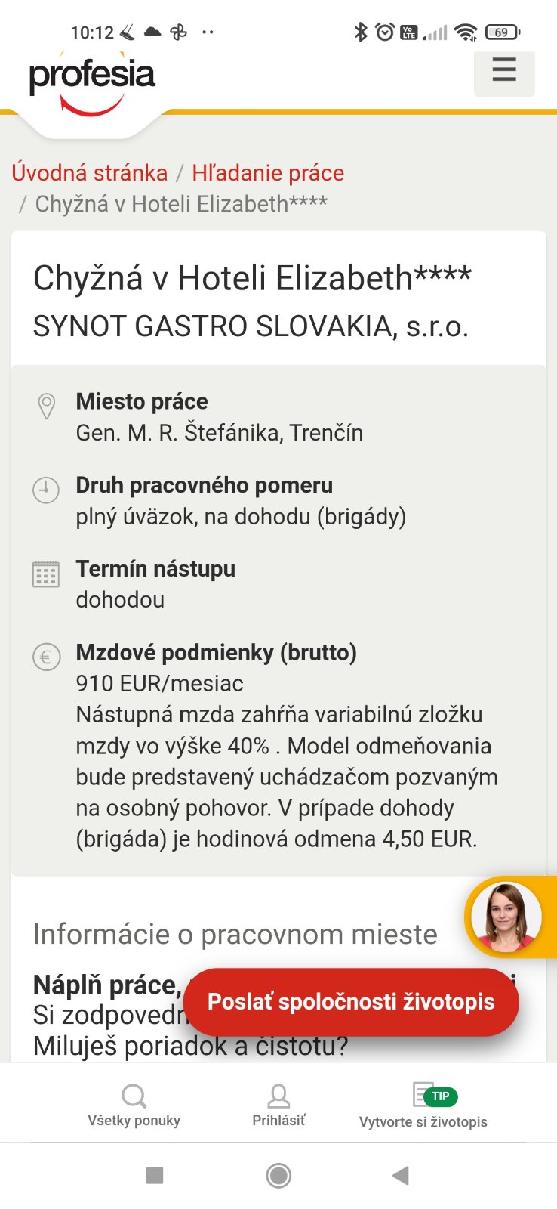
Task: Tap the Android back button
Action: click(x=401, y=1175)
